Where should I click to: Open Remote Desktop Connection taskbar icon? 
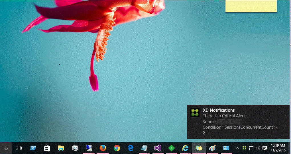pyautogui.click(x=89, y=148)
